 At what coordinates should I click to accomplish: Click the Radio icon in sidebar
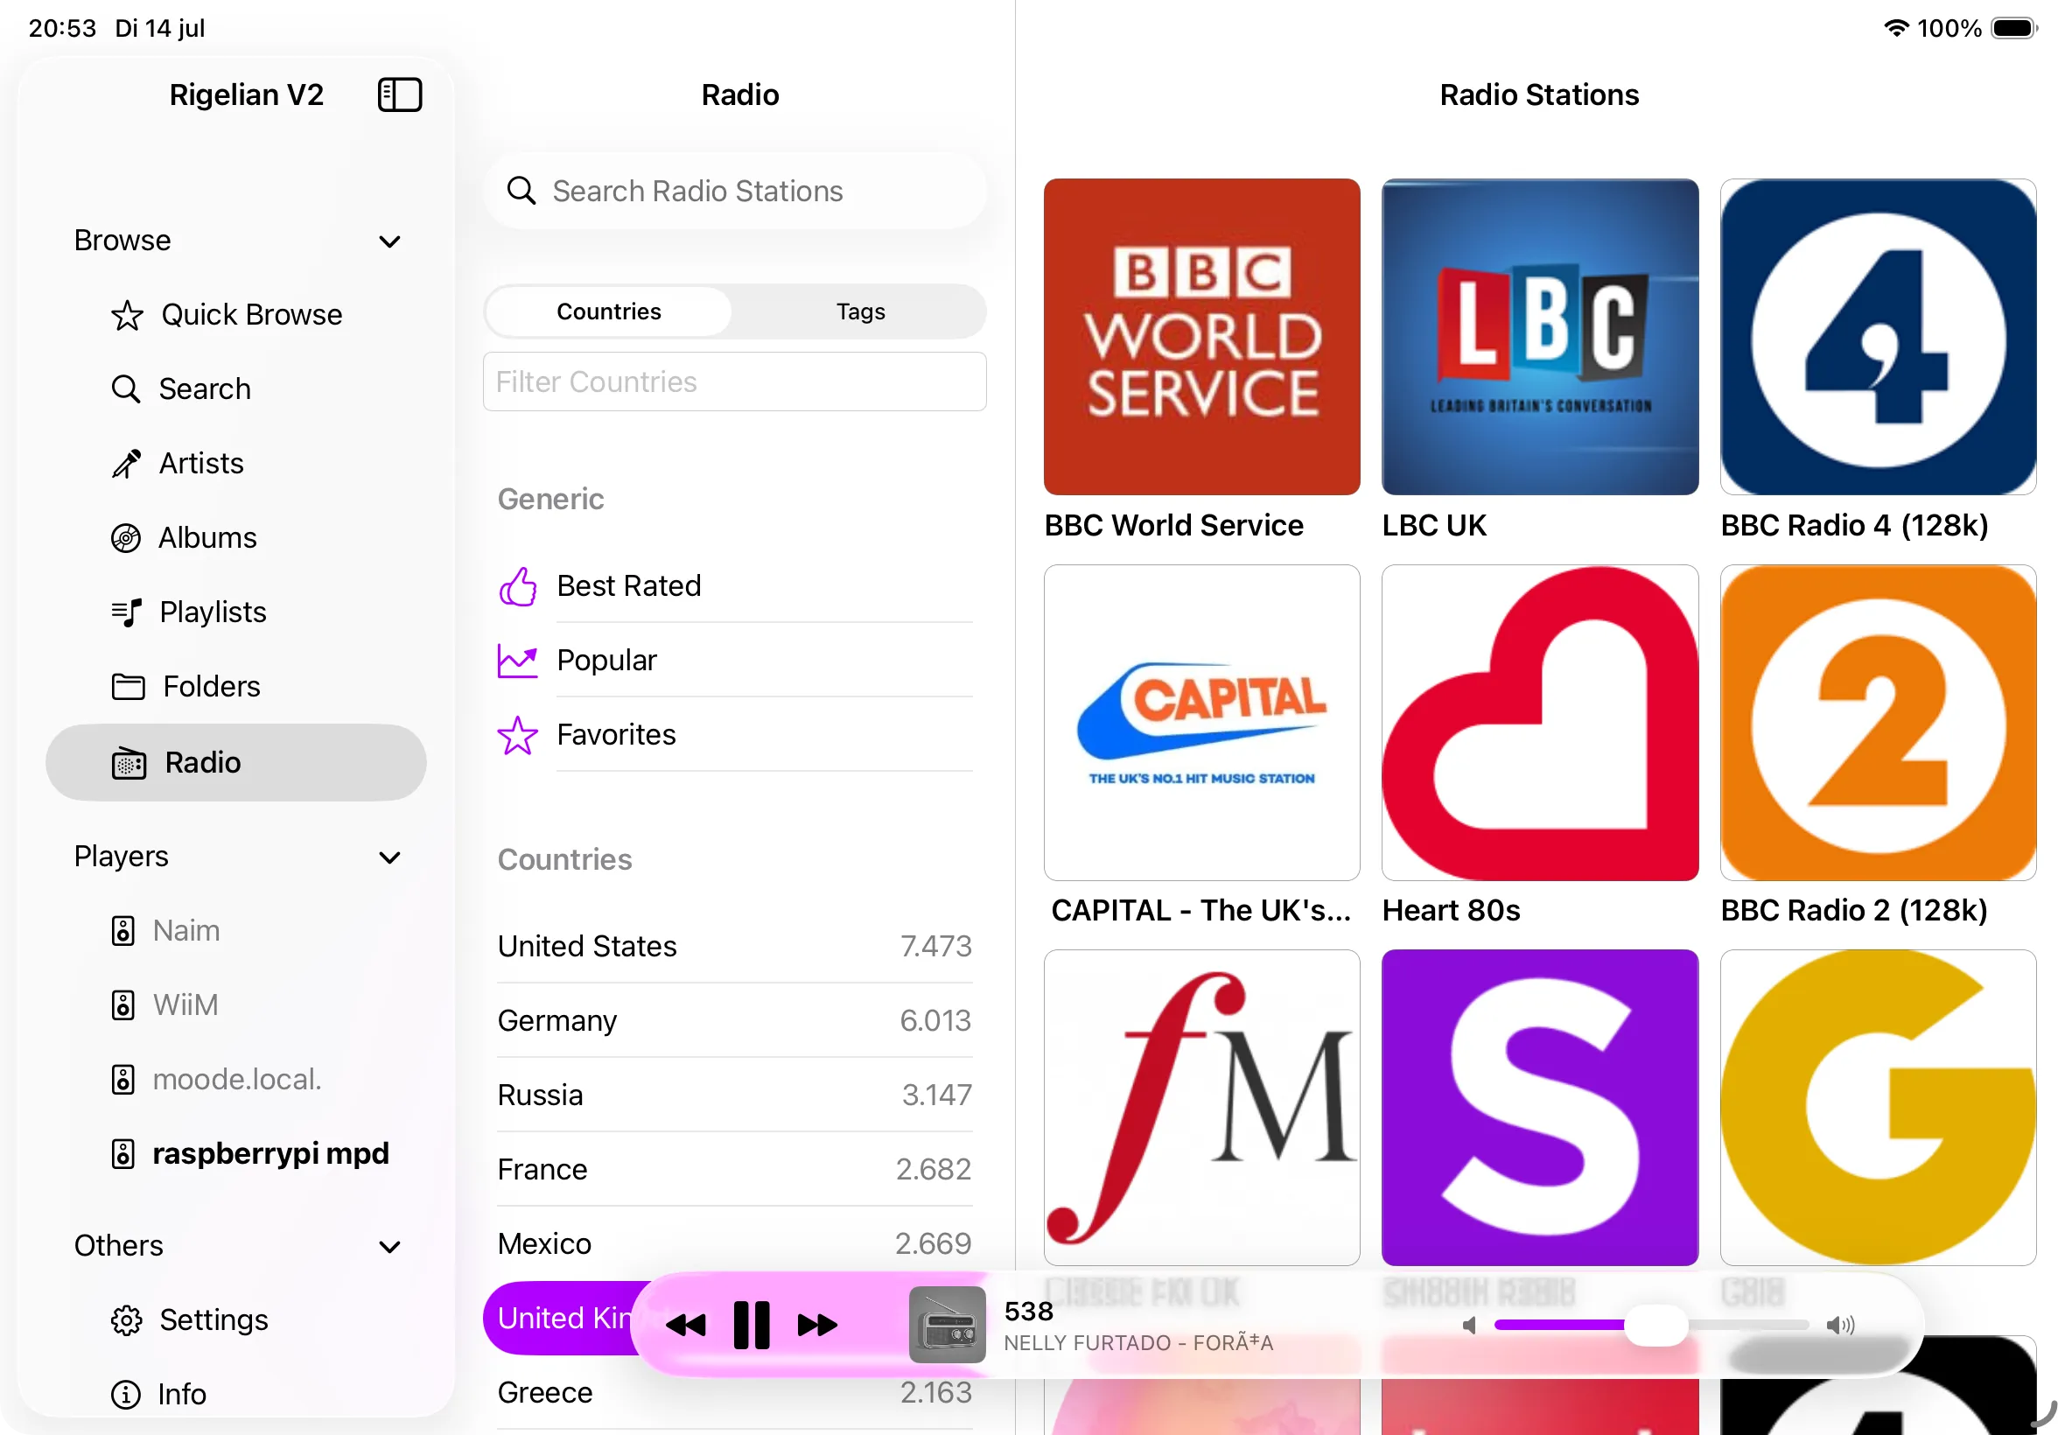coord(129,763)
